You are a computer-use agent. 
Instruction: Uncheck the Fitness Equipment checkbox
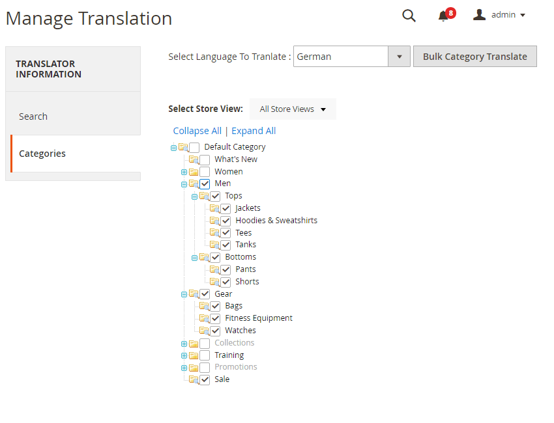tap(215, 318)
